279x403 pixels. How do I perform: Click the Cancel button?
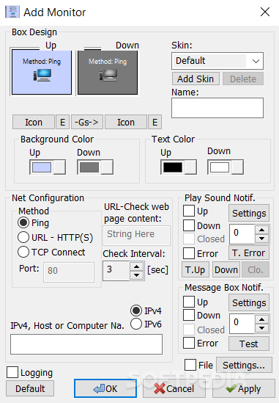(174, 388)
